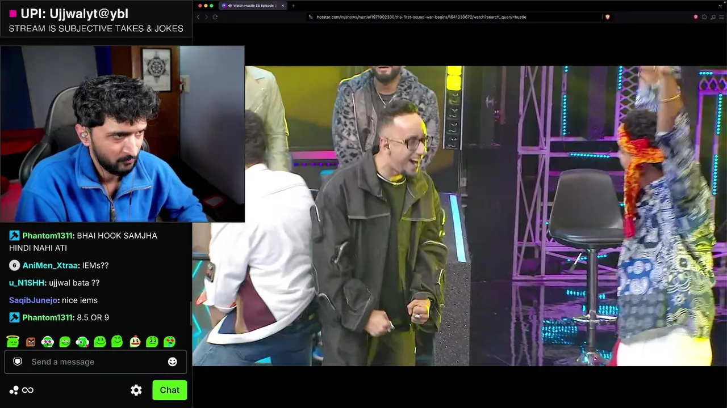
Task: Click badge next to 'BHAI HOOK SAMJHA' message
Action: click(x=14, y=236)
